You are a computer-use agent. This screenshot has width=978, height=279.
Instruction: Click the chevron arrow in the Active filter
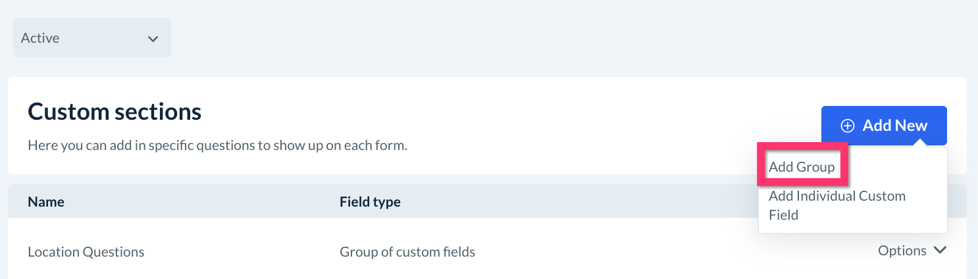pyautogui.click(x=153, y=39)
